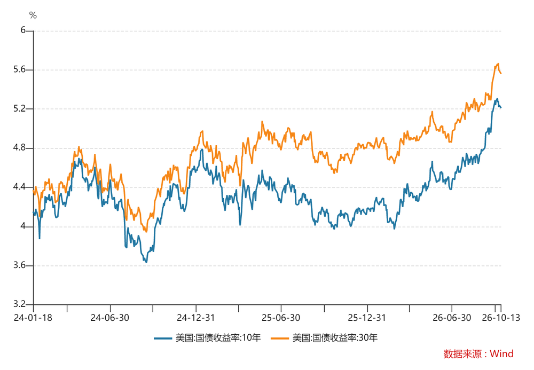The height and width of the screenshot is (370, 534).
Task: Select the 24-06-30 x-axis date label
Action: pyautogui.click(x=109, y=318)
